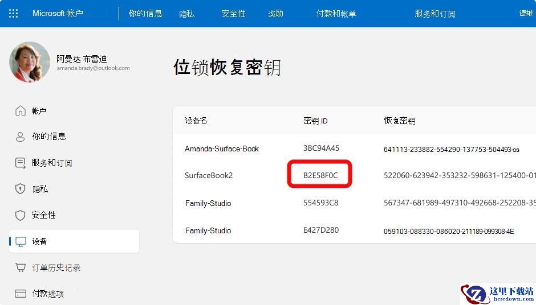Select 付款选项 in the sidebar

[x=48, y=294]
